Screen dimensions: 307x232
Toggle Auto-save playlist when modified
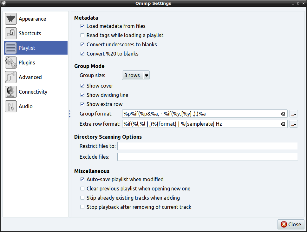click(x=82, y=179)
